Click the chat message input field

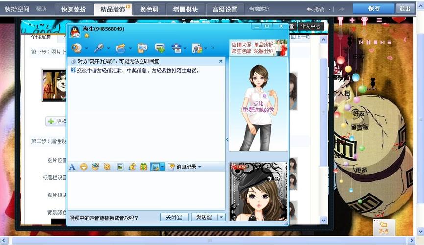[x=146, y=191]
